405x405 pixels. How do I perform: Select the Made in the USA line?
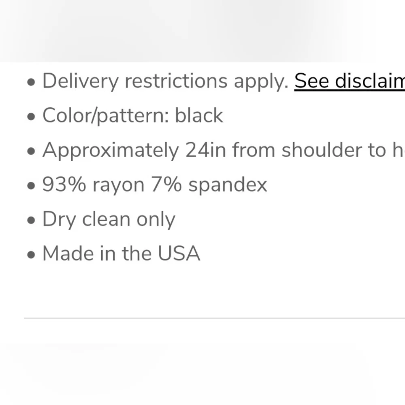tap(121, 254)
